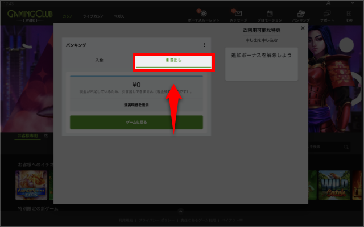Open the Bonus Roulette wheel icon
Image resolution: width=364 pixels, height=227 pixels.
click(x=204, y=14)
